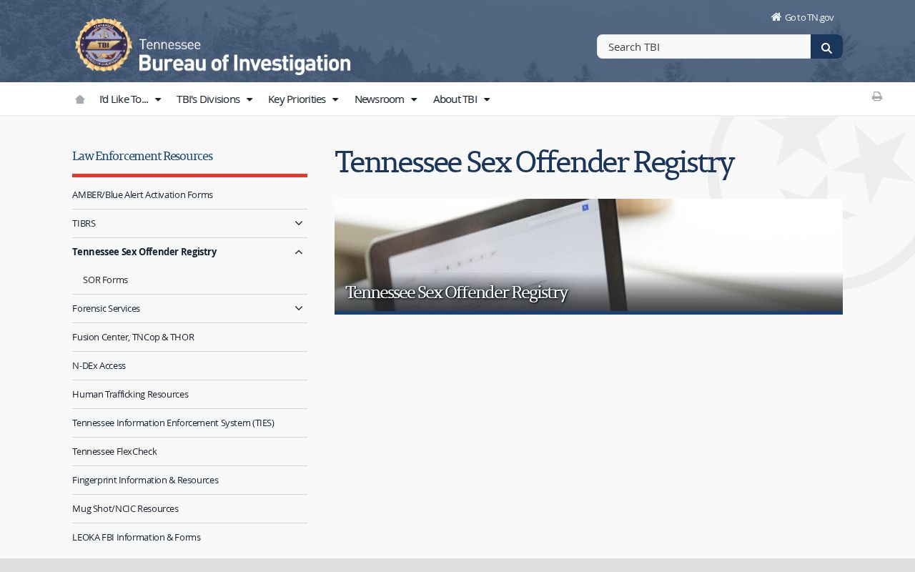Click the TBI seal logo
915x572 pixels.
click(104, 45)
